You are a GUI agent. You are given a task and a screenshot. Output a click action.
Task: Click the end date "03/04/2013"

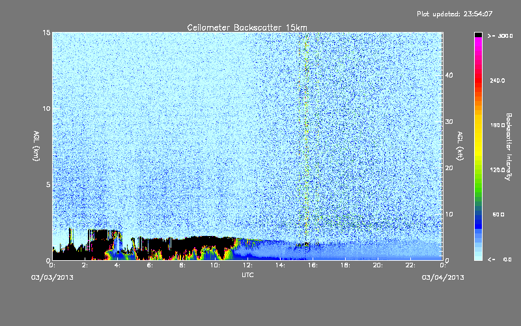pos(443,278)
